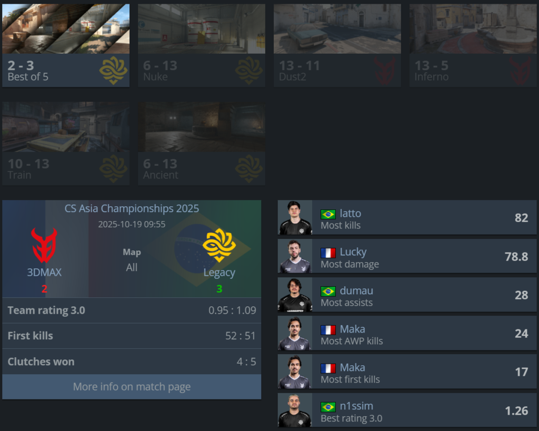539x431 pixels.
Task: Click the red 3DMAX team logo
Action: (44, 245)
